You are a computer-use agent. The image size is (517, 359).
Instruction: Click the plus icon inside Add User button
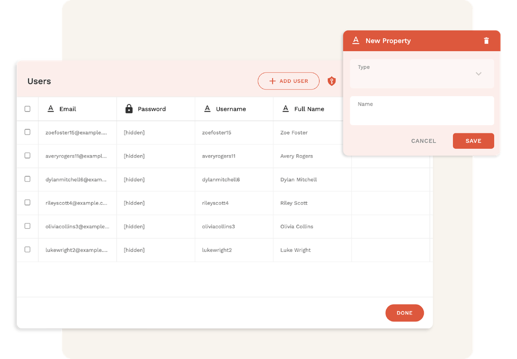coord(272,81)
